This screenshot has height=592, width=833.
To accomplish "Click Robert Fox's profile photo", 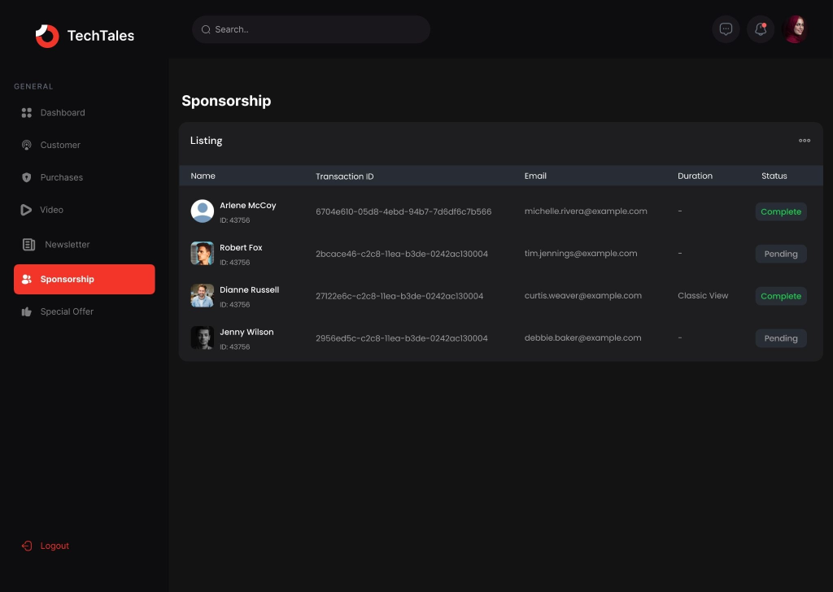I will [x=203, y=253].
